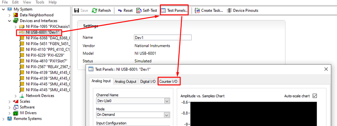Switch to the Analog Input tab

tap(101, 81)
